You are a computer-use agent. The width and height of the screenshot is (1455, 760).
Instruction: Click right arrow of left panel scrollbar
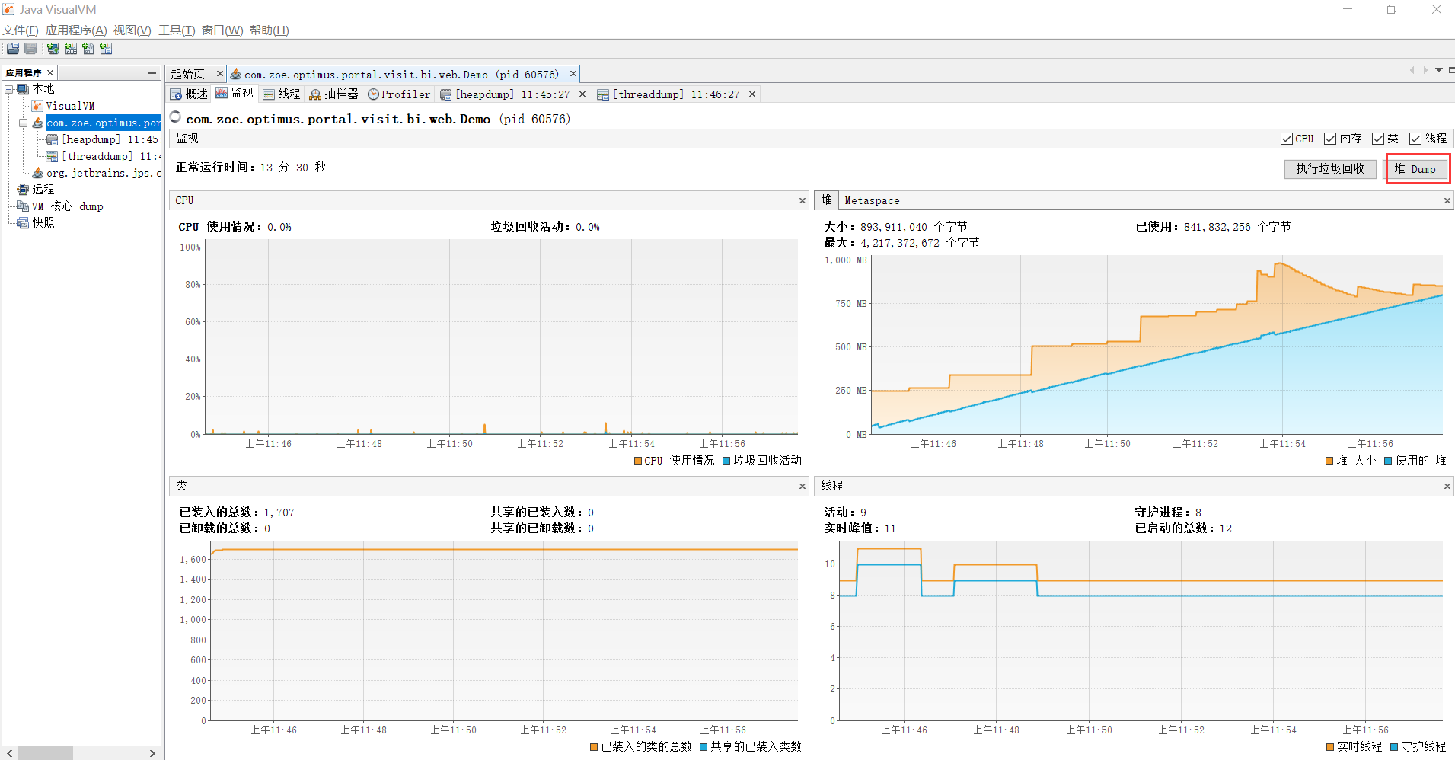[152, 753]
